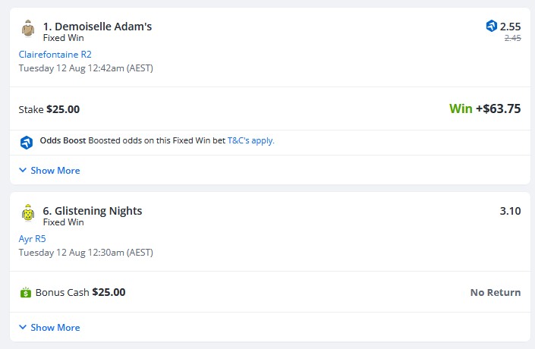
Task: Click the No Return result label
Action: pyautogui.click(x=496, y=292)
